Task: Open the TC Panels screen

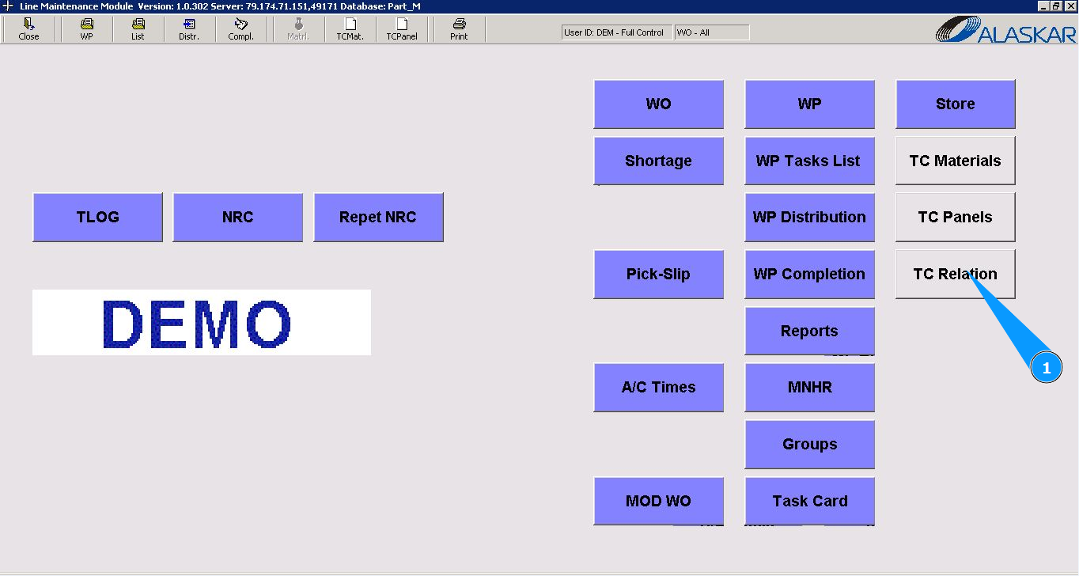Action: click(955, 217)
